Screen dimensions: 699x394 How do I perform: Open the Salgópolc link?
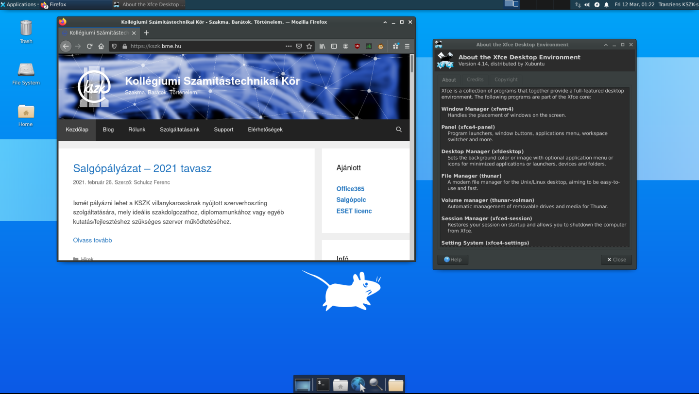coord(351,200)
